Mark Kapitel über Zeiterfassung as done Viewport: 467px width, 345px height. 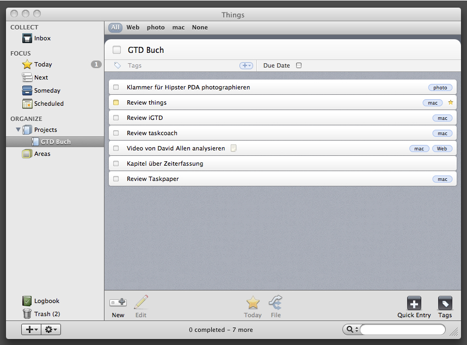coord(116,164)
